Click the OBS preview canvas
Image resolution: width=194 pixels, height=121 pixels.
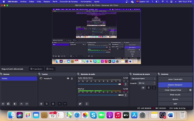[x=96, y=36]
